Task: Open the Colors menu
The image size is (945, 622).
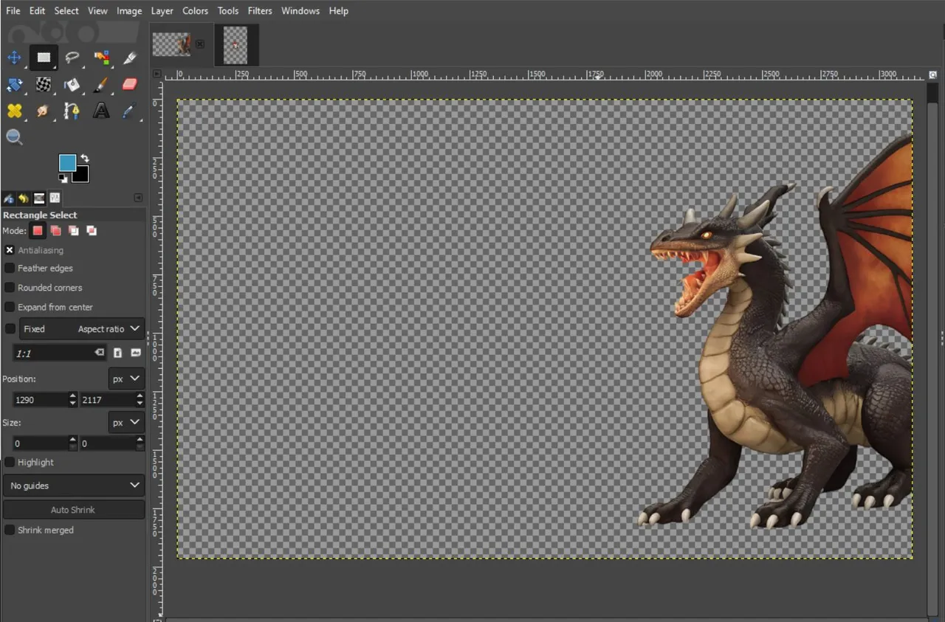Action: tap(196, 11)
